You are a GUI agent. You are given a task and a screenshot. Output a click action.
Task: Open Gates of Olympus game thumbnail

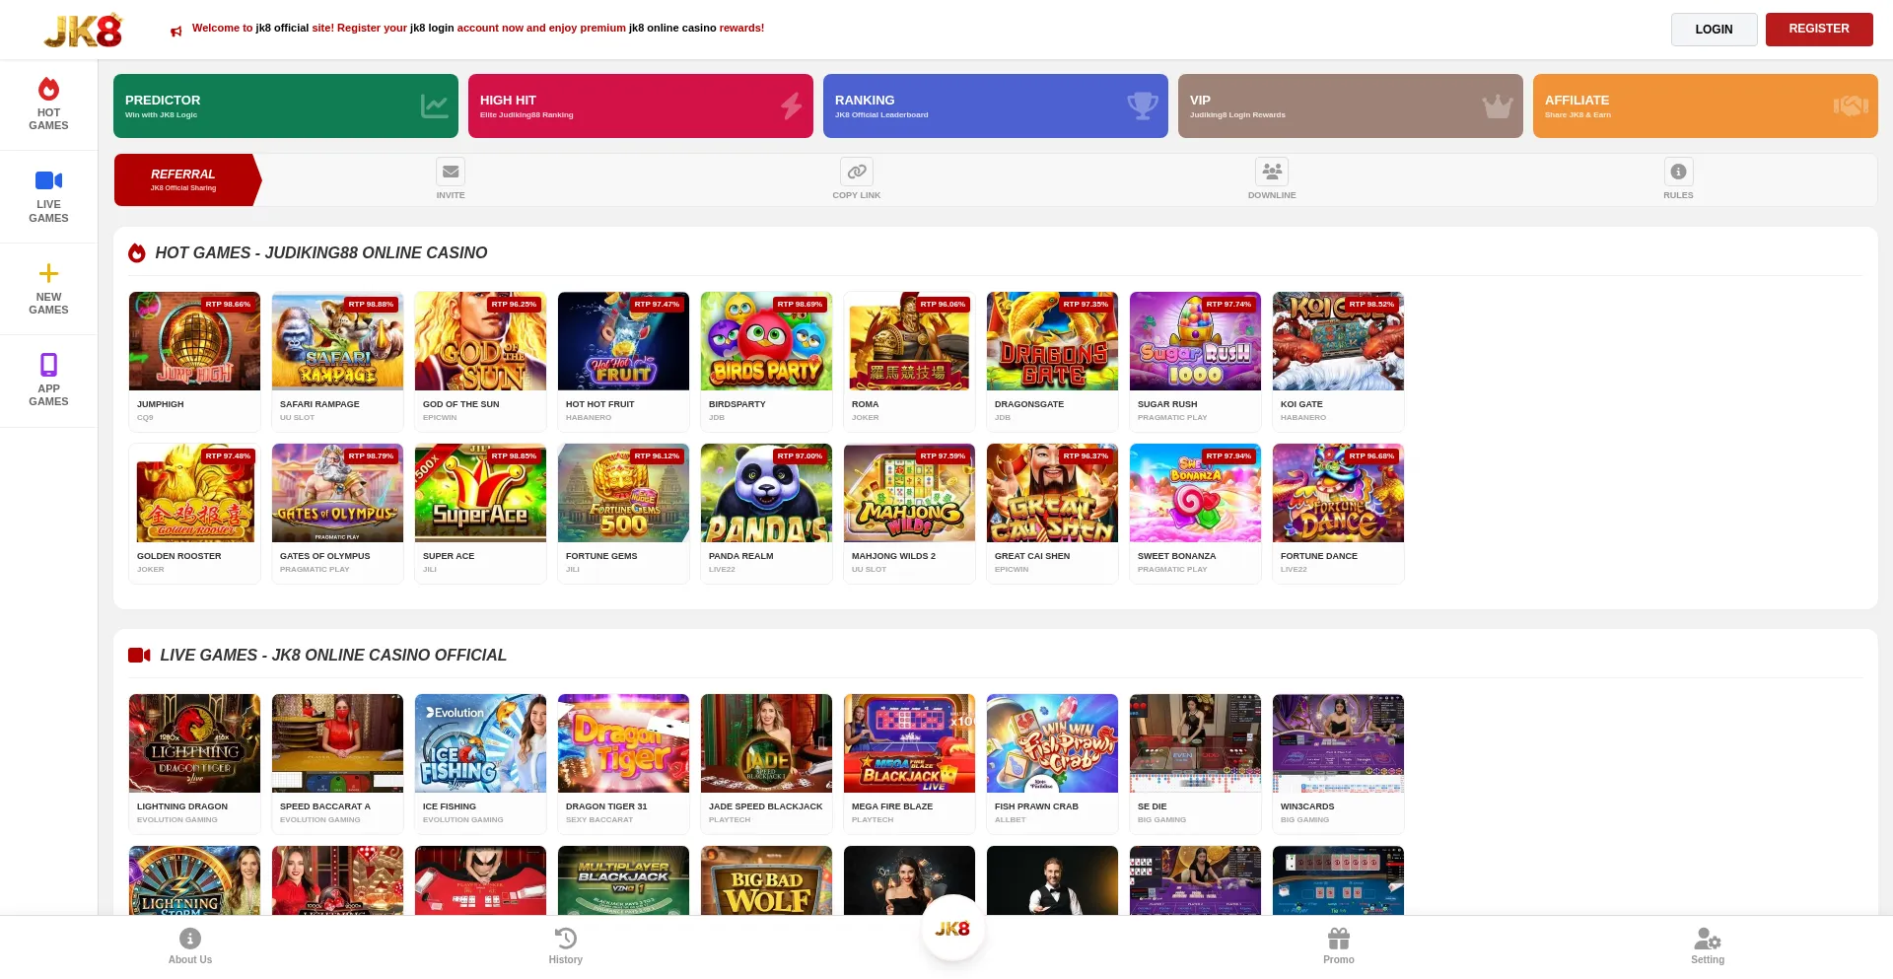tap(337, 493)
